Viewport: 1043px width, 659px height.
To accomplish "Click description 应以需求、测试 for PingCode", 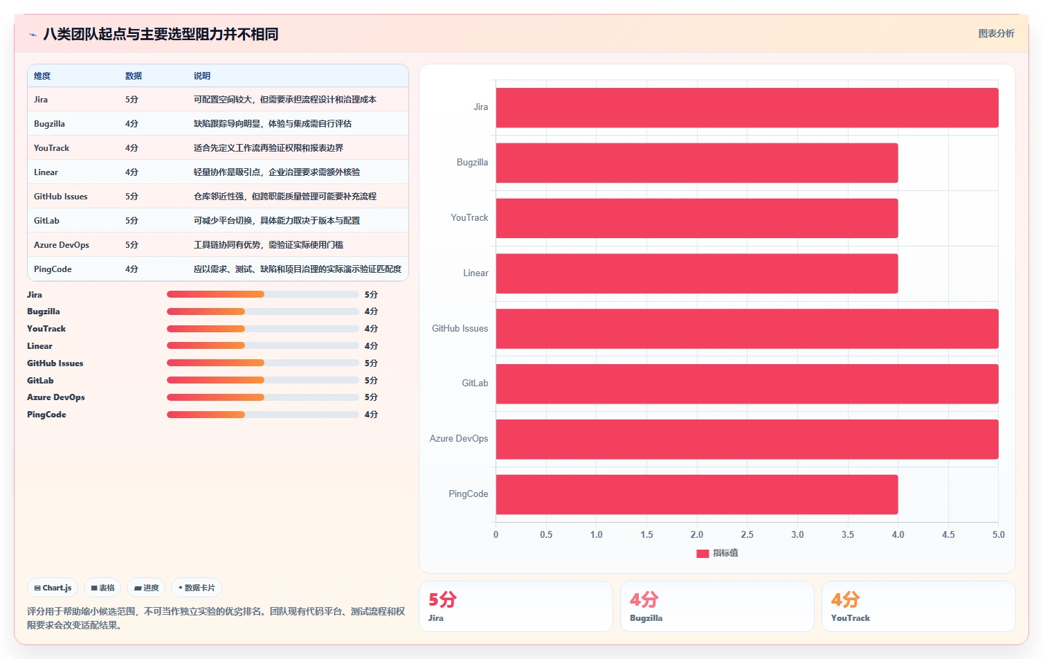I will [298, 269].
